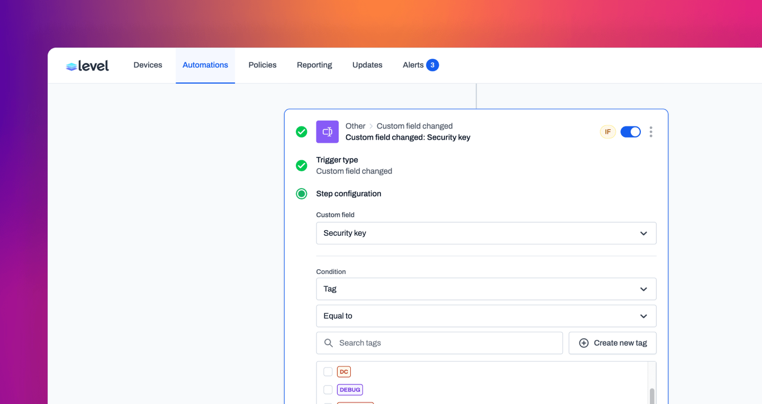Viewport: 762px width, 404px height.
Task: Click the plus circle icon in Create new tag
Action: tap(584, 343)
